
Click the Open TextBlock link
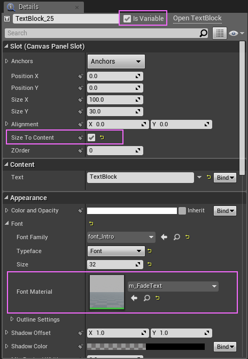point(197,18)
